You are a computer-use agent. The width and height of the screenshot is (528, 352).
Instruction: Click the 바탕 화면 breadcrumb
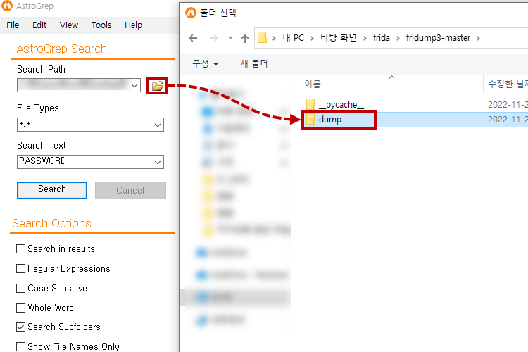click(x=339, y=38)
